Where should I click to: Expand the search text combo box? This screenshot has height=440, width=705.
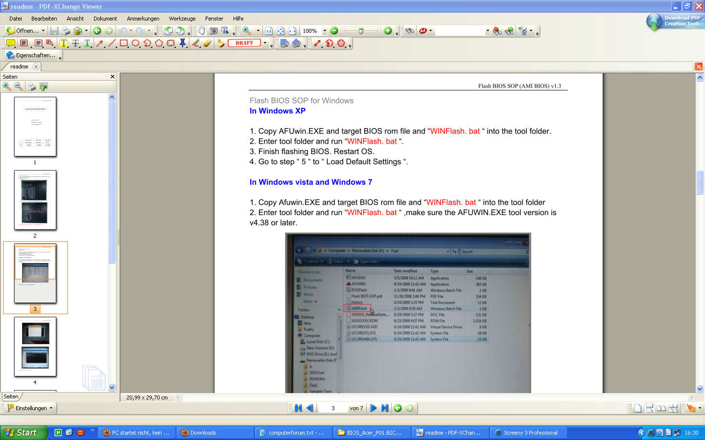click(488, 31)
